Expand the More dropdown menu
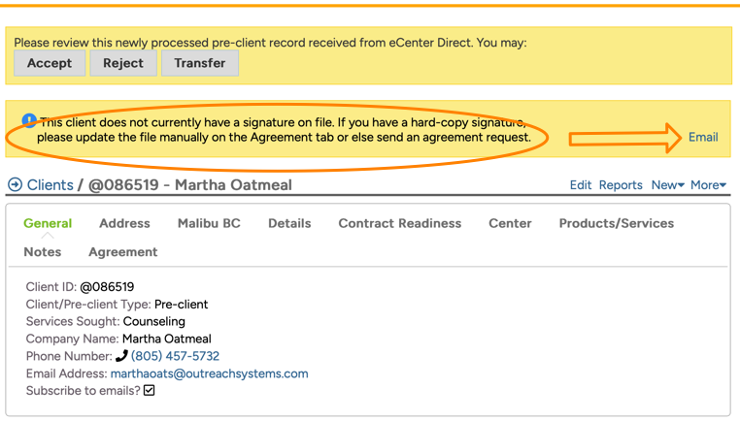This screenshot has height=421, width=740. click(708, 185)
